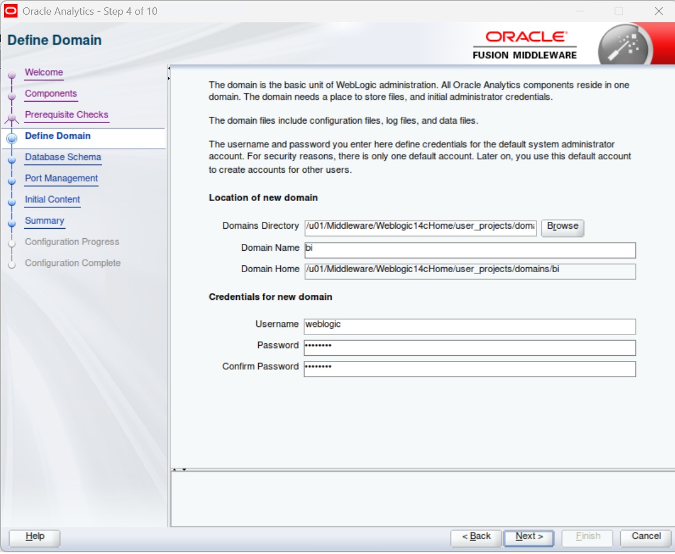Click the Domains Directory path field

coord(421,228)
